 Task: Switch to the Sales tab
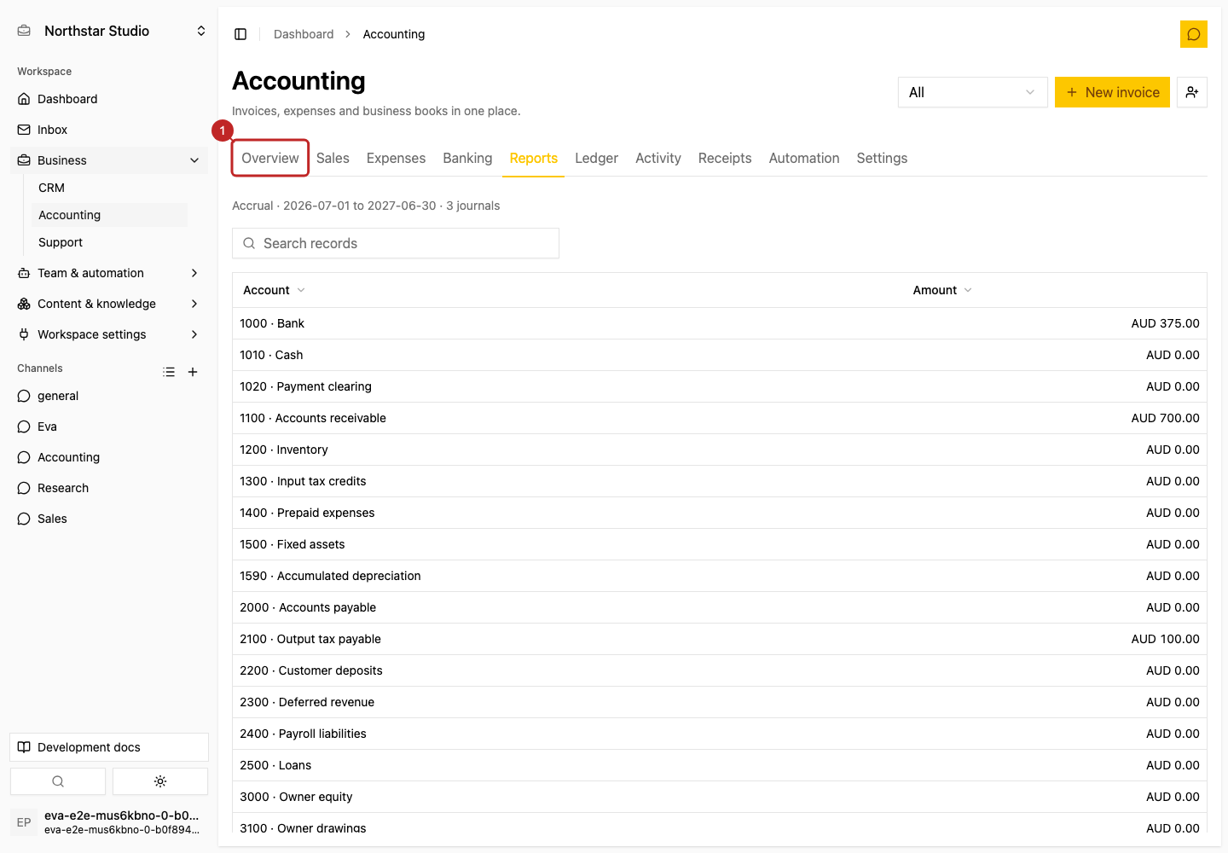[333, 158]
